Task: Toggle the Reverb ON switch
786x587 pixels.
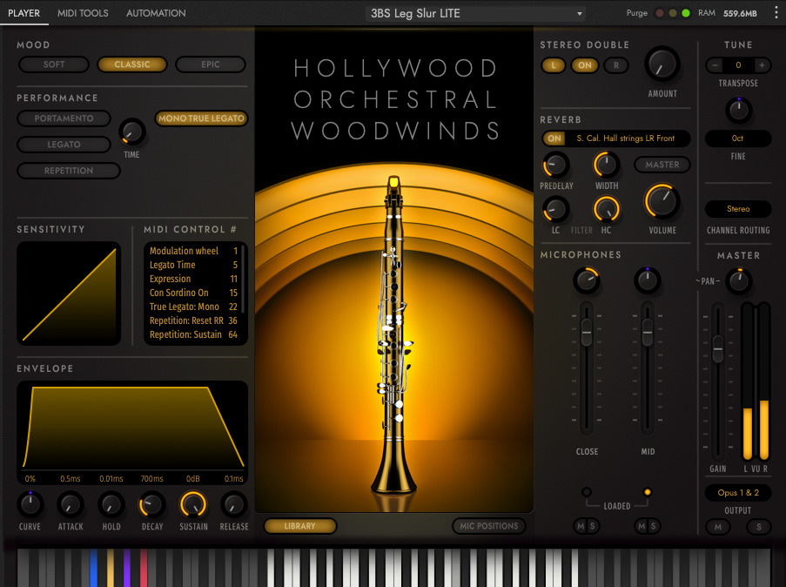Action: [x=554, y=138]
